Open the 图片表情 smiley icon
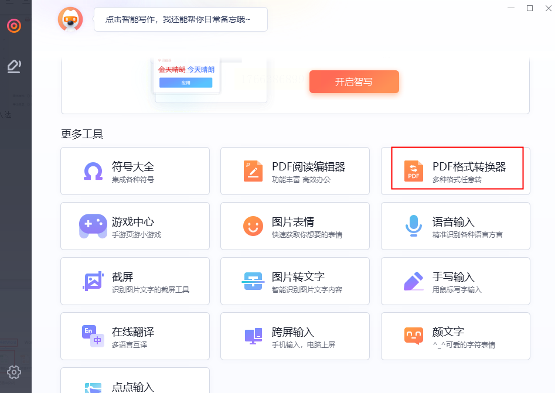The height and width of the screenshot is (393, 555). pos(253,226)
